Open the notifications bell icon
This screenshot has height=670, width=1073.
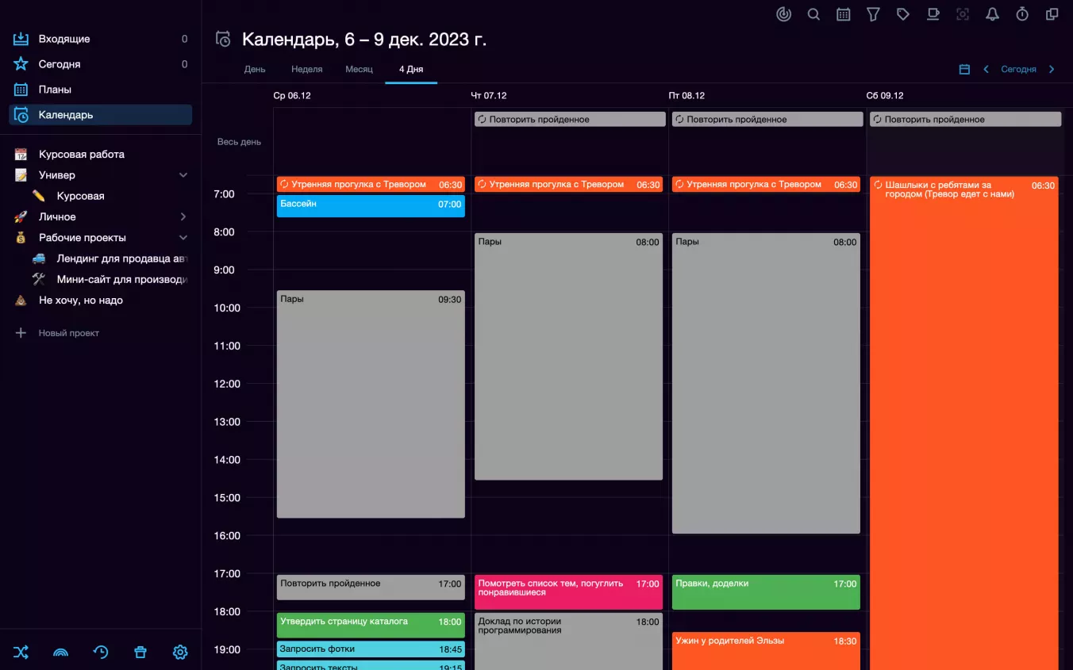[x=992, y=14]
